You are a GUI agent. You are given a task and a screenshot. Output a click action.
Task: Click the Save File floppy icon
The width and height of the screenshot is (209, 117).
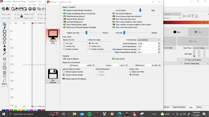(x=21, y=9)
